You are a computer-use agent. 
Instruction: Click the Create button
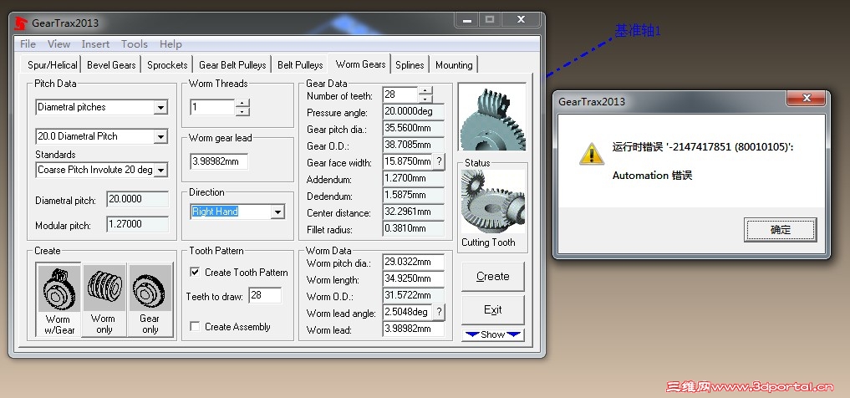click(493, 277)
